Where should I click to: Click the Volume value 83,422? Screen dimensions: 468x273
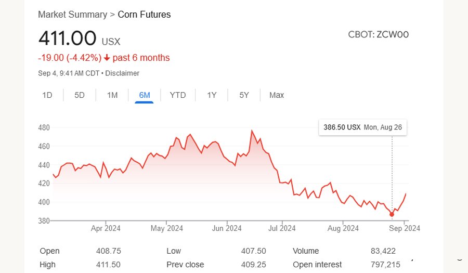[383, 251]
